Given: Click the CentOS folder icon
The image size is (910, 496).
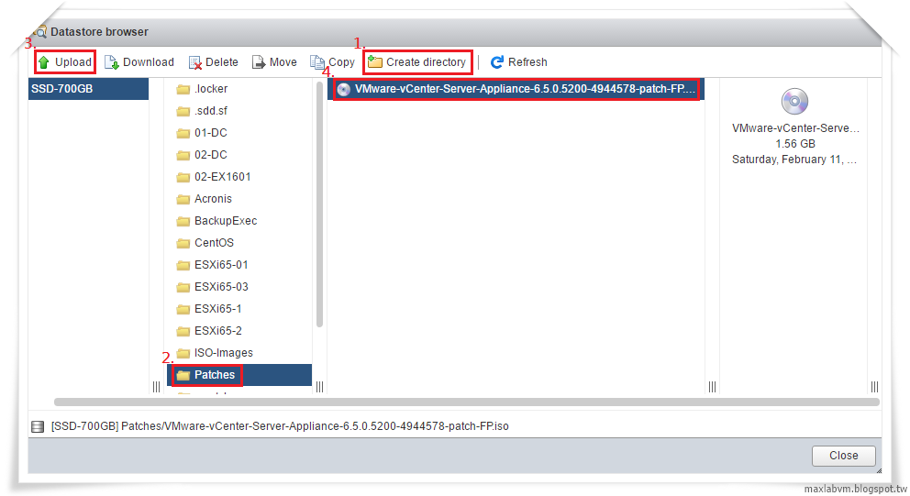Looking at the screenshot, I should (x=183, y=244).
